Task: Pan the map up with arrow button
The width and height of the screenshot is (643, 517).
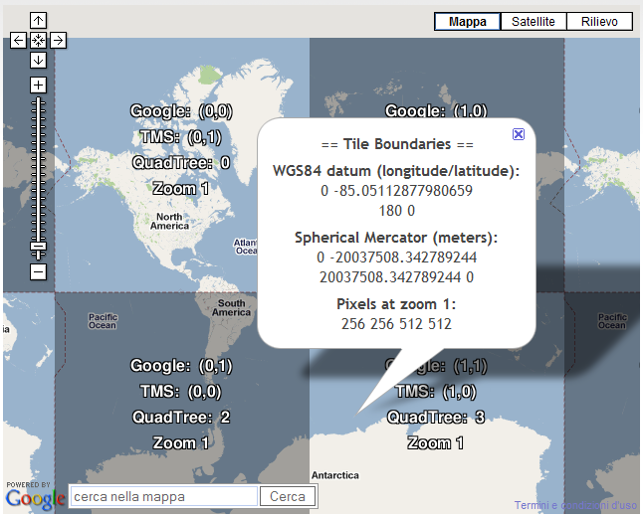Action: tap(38, 20)
